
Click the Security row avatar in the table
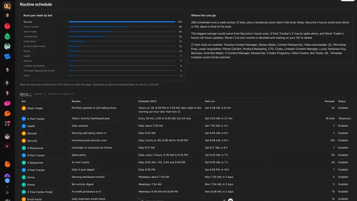point(24,141)
